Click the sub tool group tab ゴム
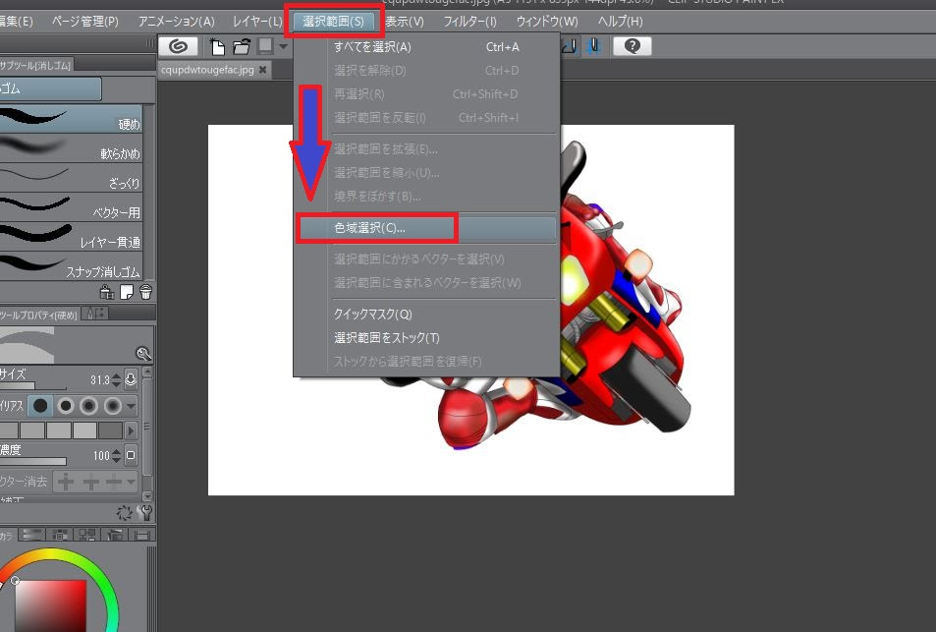Screen dimensions: 936x632 49,88
